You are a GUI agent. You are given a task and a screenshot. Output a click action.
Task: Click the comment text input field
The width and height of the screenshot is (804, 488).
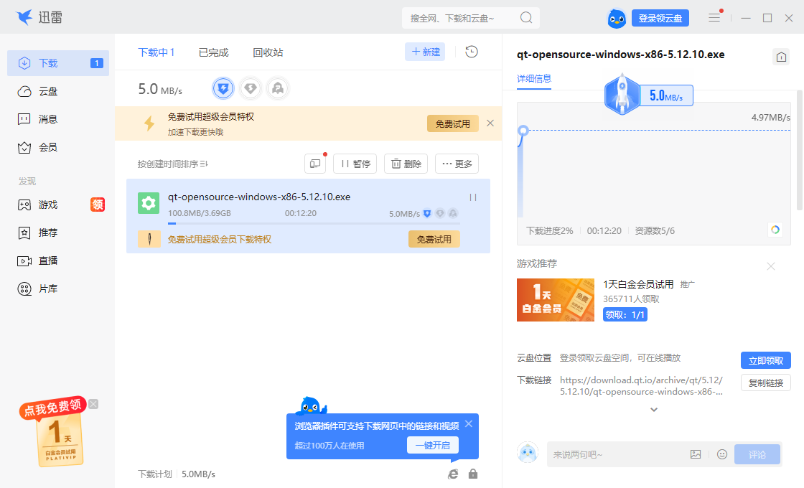pyautogui.click(x=617, y=454)
